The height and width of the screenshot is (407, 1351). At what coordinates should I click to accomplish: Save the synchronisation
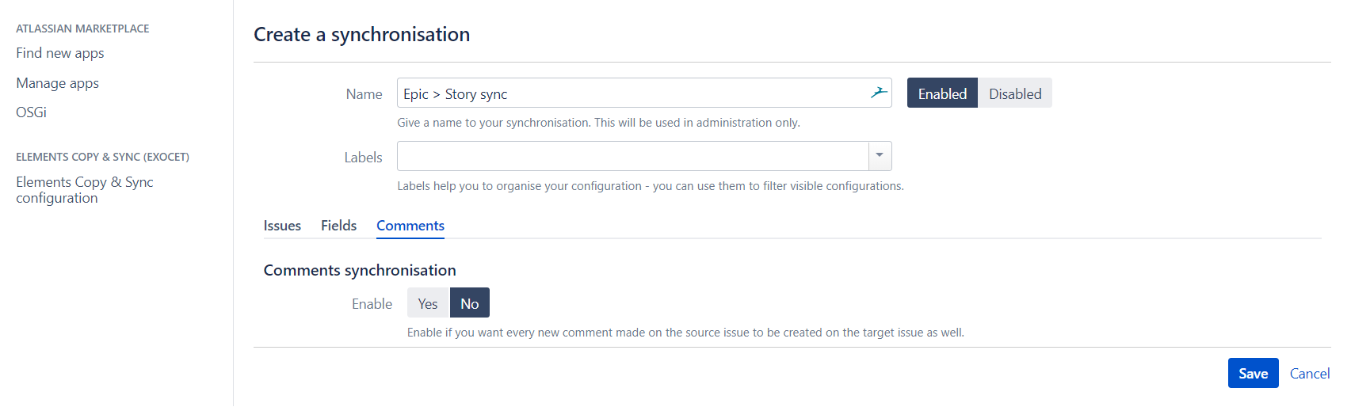(1253, 374)
